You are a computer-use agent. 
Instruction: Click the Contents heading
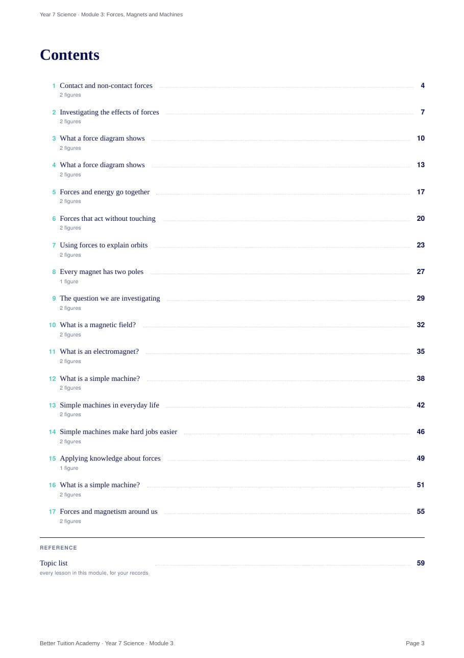click(69, 55)
